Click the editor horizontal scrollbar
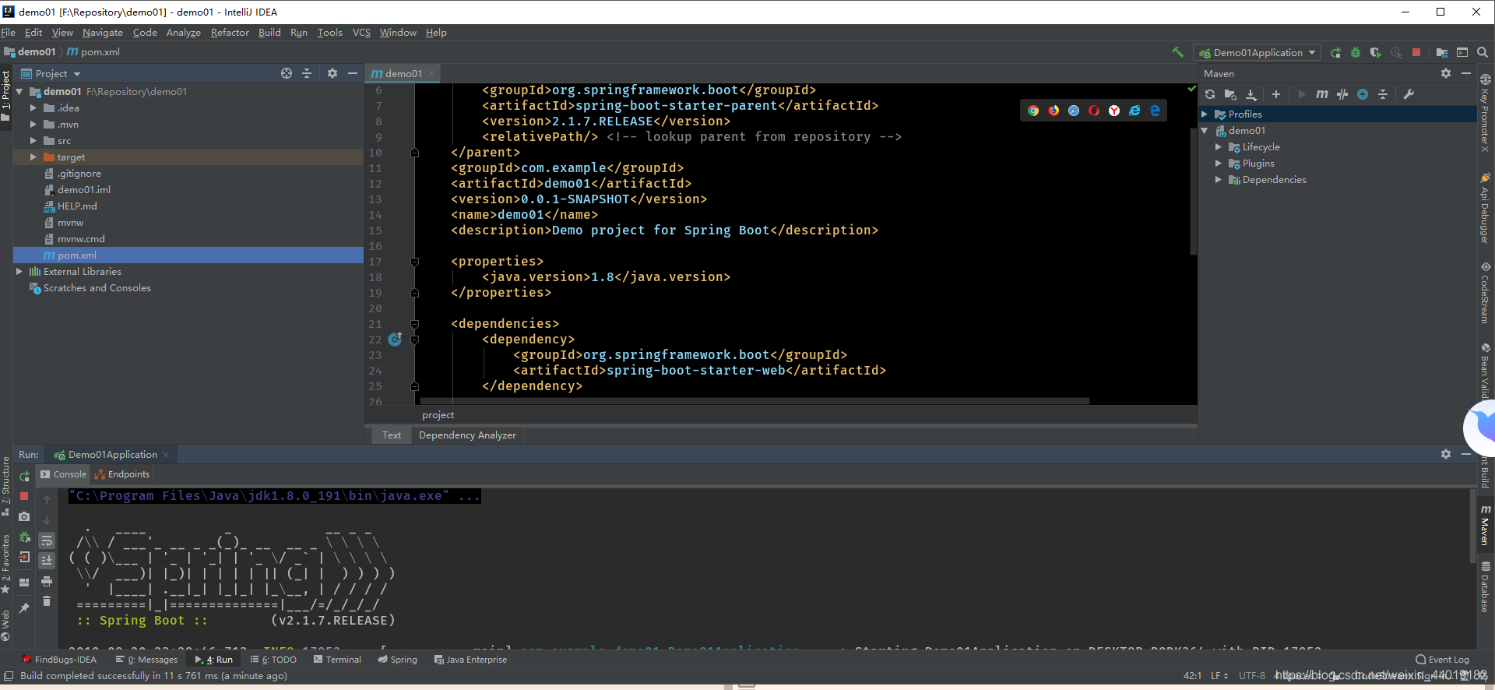The image size is (1495, 690). (755, 401)
